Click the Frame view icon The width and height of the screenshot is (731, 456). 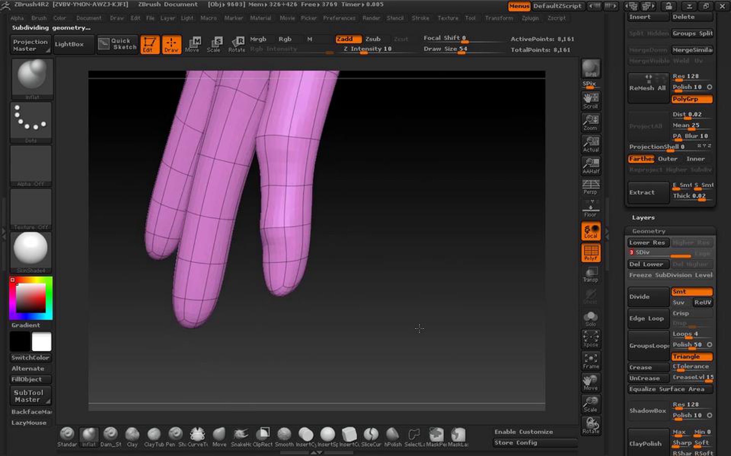[591, 361]
